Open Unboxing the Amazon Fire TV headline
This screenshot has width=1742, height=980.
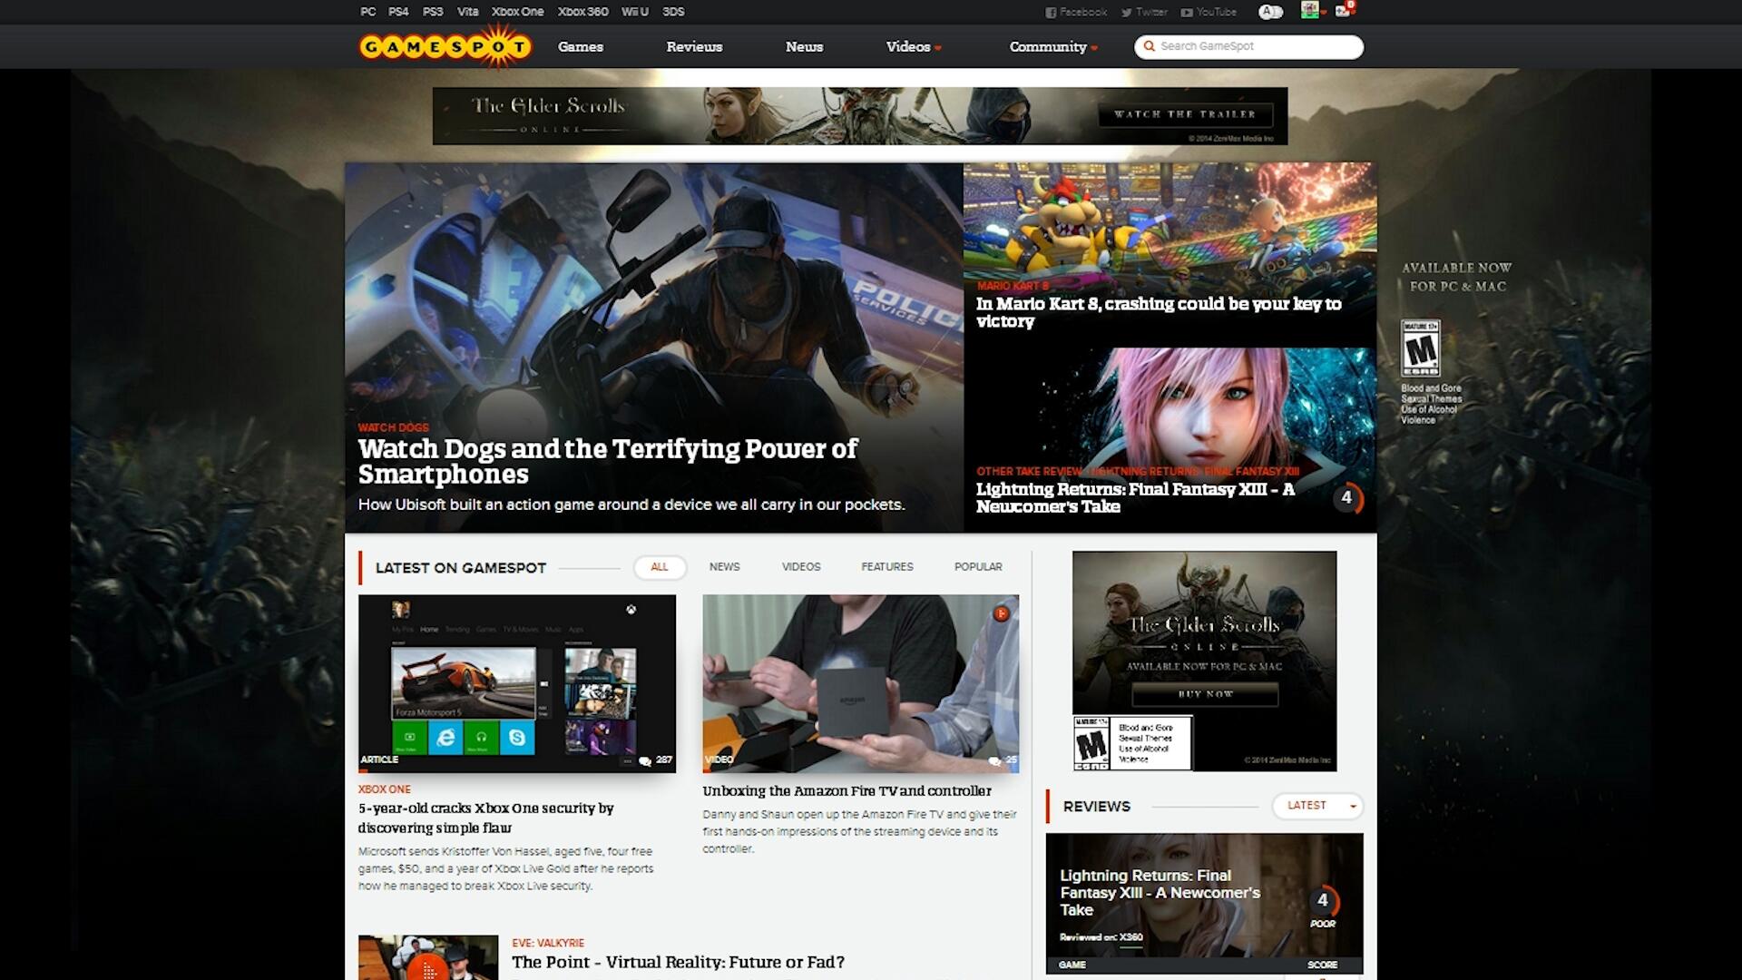pos(847,791)
